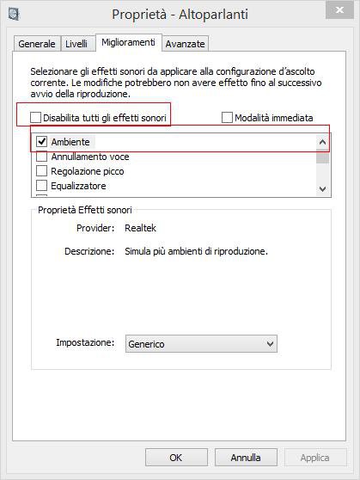360x480 pixels.
Task: Uncheck the Ambiente effect
Action: click(41, 141)
